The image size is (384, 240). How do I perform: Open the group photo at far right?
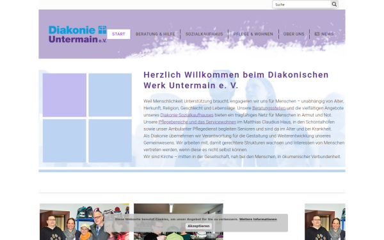coord(325,221)
